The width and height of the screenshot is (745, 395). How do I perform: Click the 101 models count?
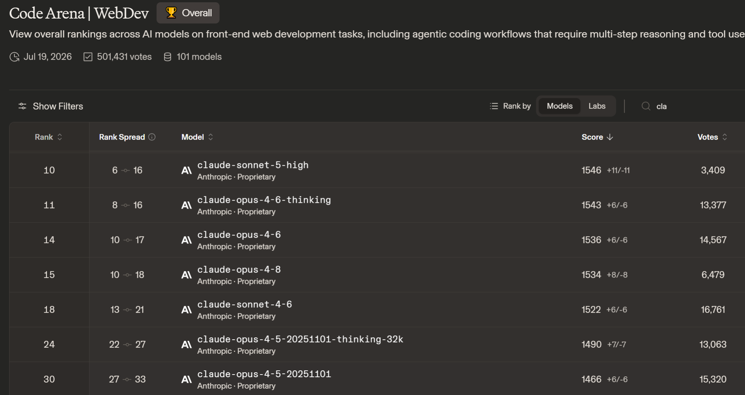199,57
